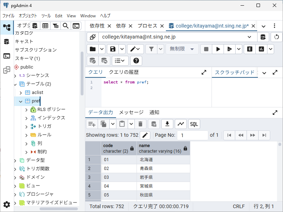Open the execute options dropdown arrow
This screenshot has width=283, height=212.
coord(238,49)
